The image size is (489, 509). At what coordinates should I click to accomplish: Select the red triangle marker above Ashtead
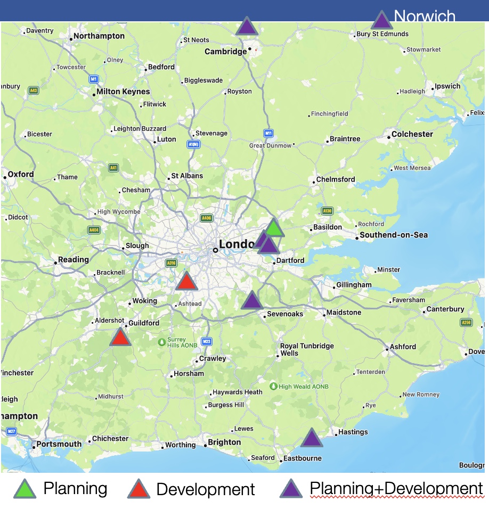coord(186,282)
